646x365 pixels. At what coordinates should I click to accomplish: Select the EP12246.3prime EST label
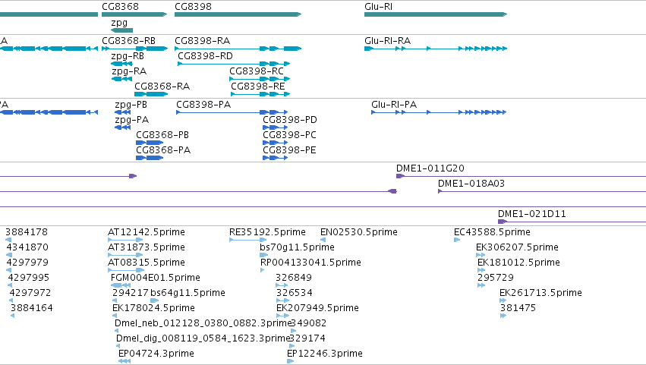pos(325,354)
